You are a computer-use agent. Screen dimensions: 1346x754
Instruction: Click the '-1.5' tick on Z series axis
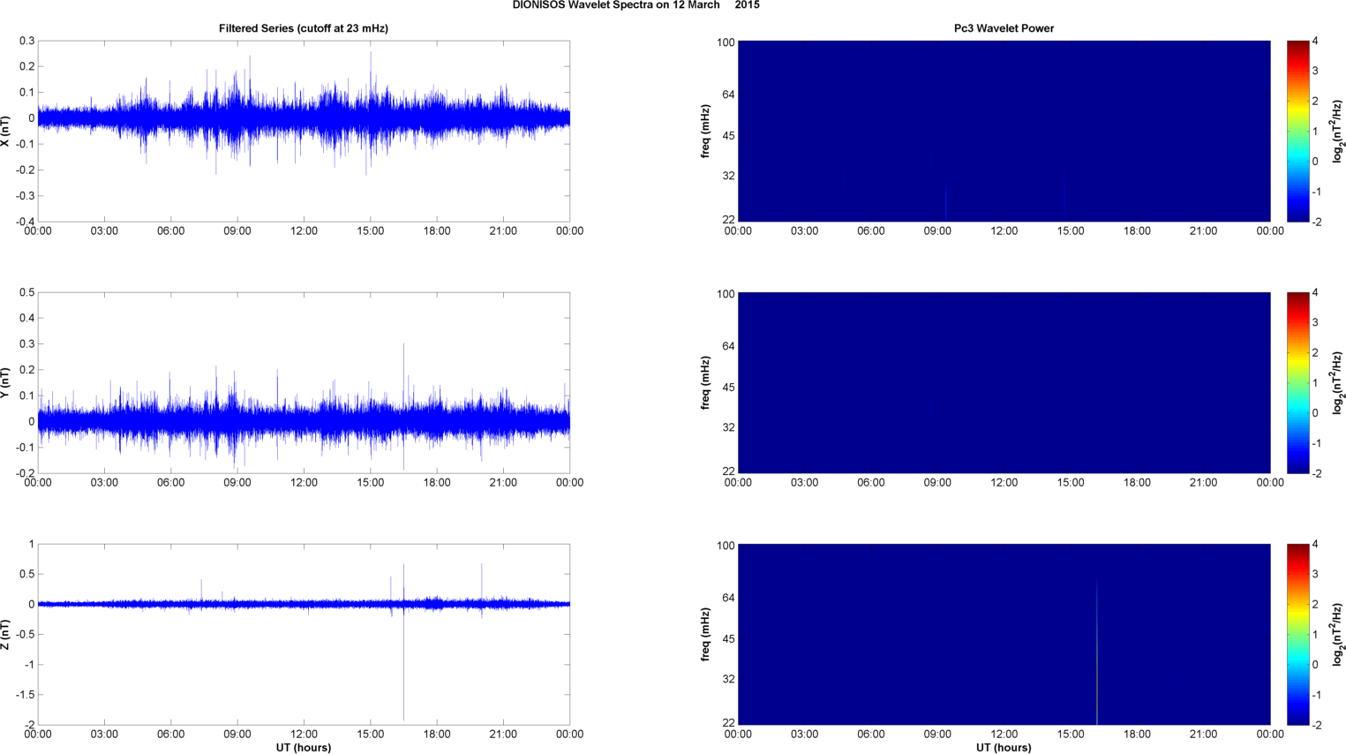pyautogui.click(x=25, y=695)
